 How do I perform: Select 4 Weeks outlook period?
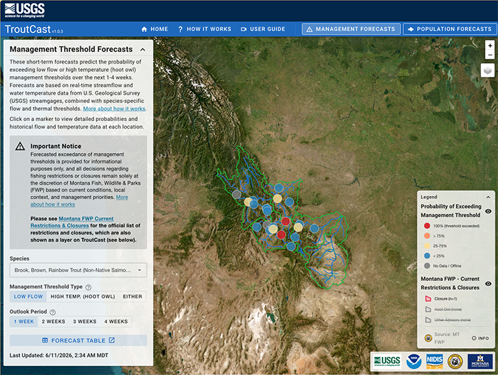(116, 322)
